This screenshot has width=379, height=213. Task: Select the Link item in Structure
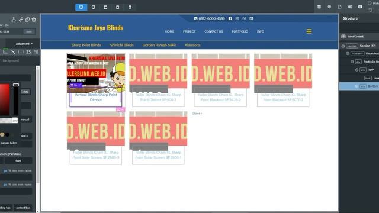click(x=371, y=78)
